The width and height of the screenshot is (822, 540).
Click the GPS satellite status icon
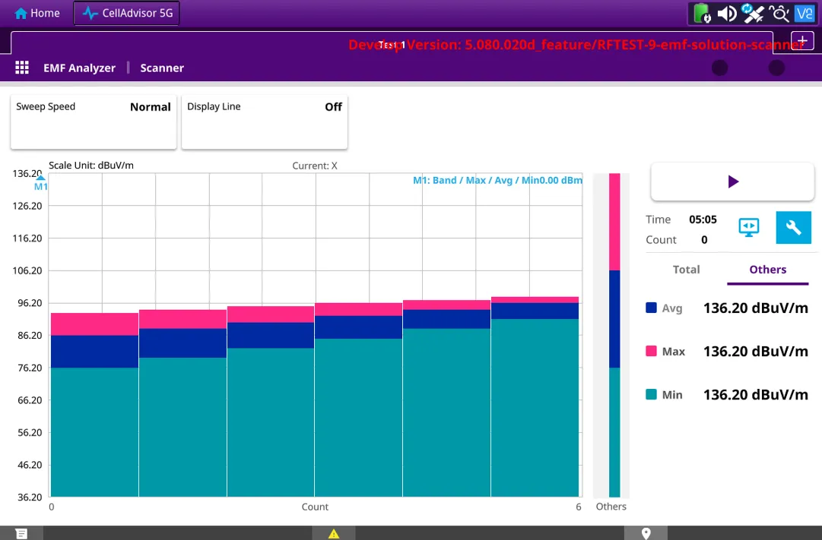pos(752,13)
